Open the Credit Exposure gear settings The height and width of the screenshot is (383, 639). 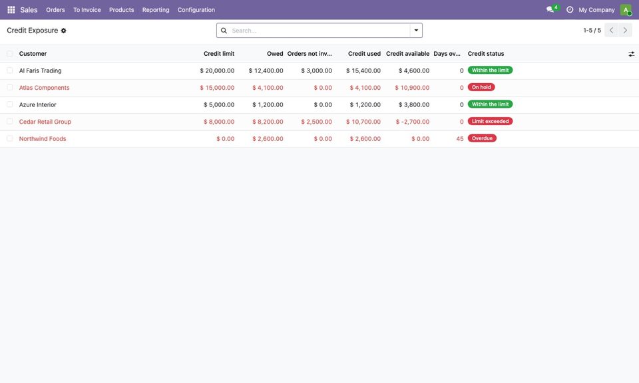(x=64, y=31)
